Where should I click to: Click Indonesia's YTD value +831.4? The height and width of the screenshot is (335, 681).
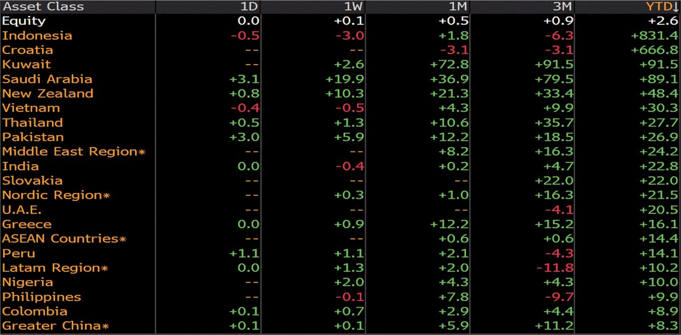tap(654, 36)
